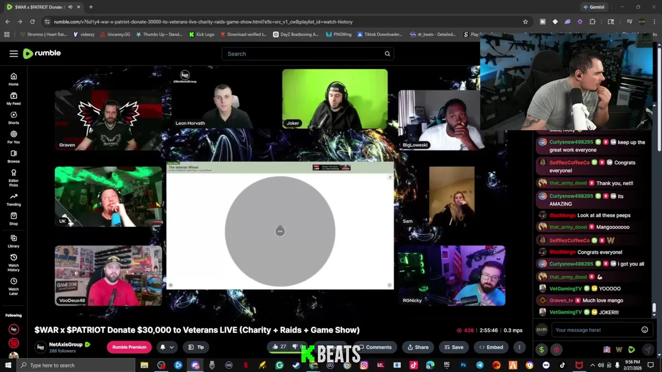Open the Embed options
This screenshot has width=662, height=372.
coord(491,347)
